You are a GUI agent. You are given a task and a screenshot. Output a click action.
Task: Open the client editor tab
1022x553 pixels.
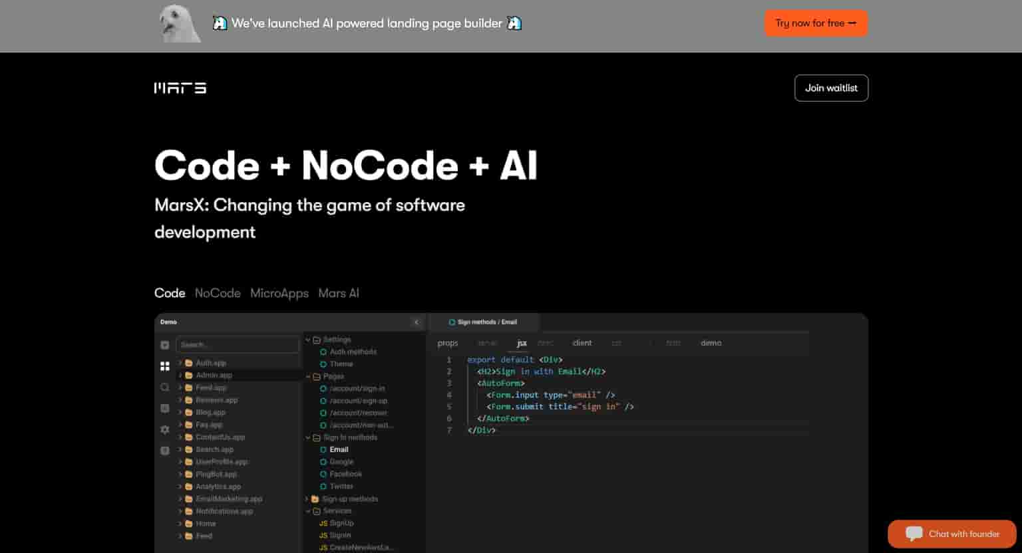[582, 343]
